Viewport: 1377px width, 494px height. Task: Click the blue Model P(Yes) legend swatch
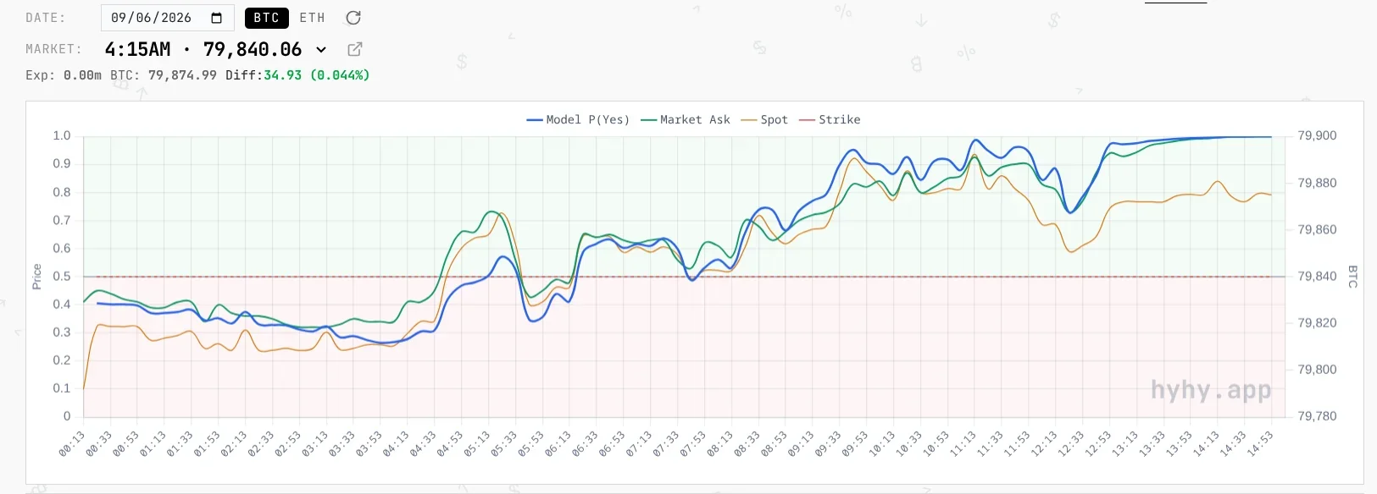[x=534, y=120]
